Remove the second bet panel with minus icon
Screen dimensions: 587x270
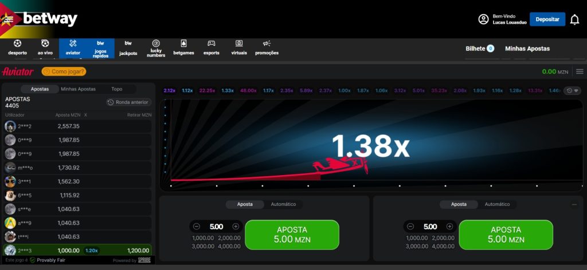574,205
